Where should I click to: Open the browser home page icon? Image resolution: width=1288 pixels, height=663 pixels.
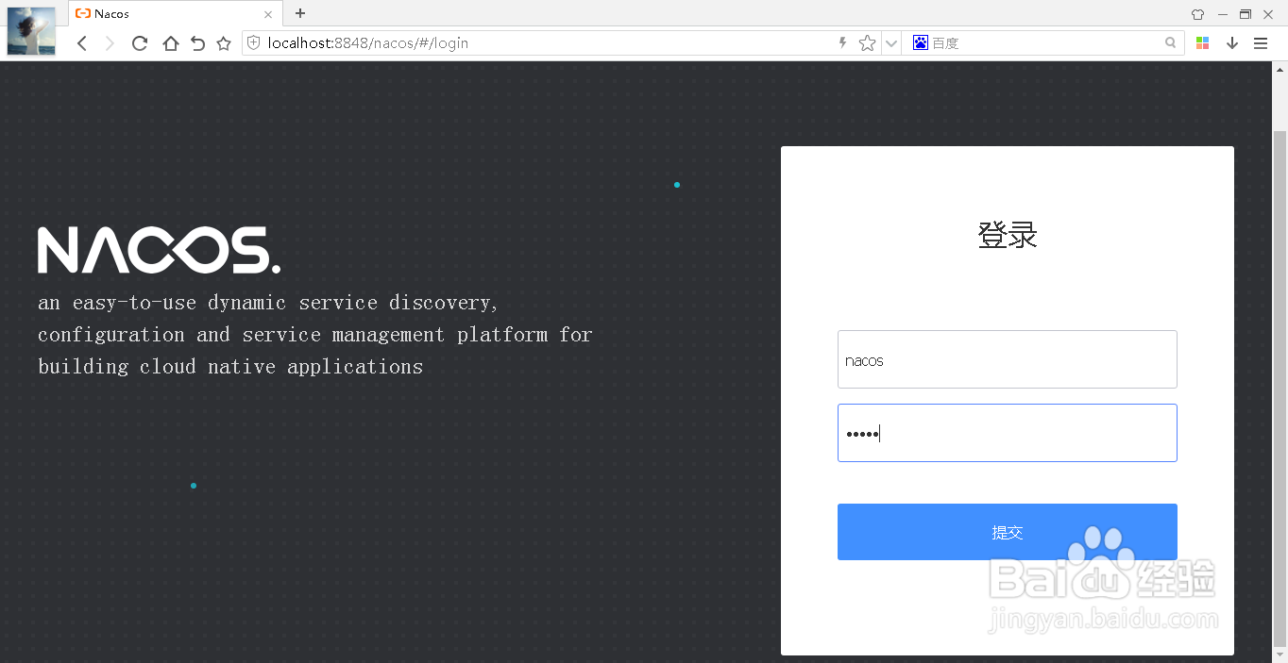(x=170, y=43)
